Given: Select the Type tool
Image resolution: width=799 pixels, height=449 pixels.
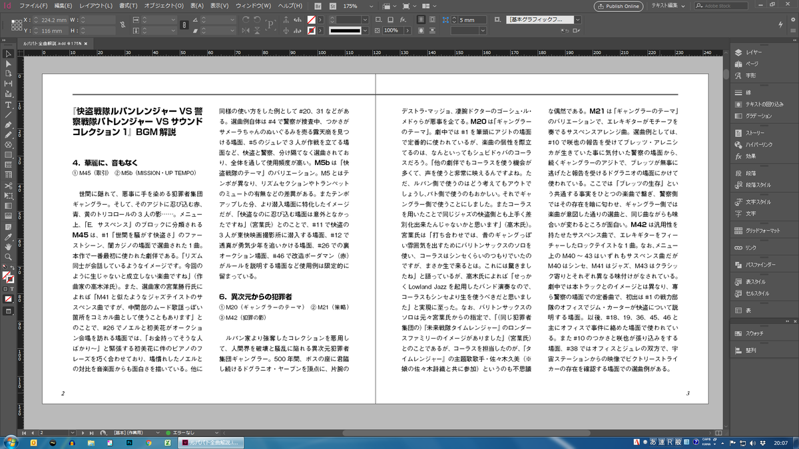Looking at the screenshot, I should click(9, 104).
